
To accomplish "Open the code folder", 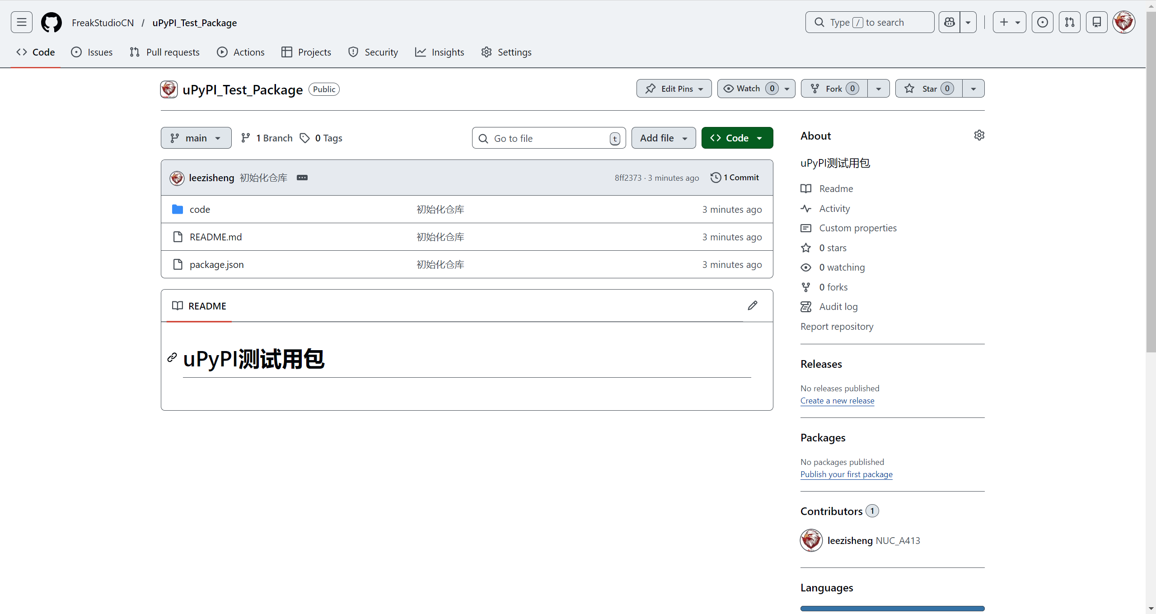I will pos(200,209).
